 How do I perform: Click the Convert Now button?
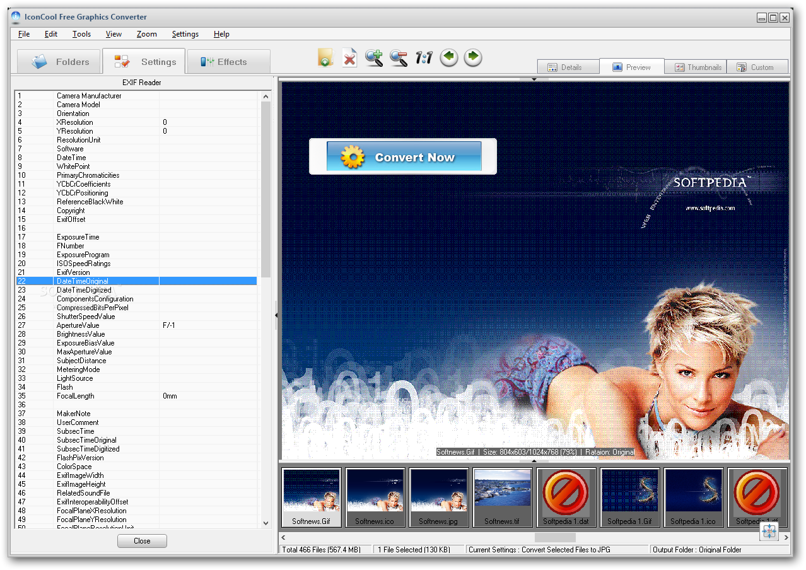[x=404, y=156]
